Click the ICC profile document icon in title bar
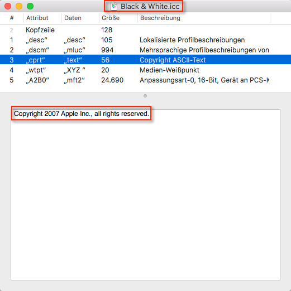Image resolution: width=291 pixels, height=291 pixels. tap(114, 6)
